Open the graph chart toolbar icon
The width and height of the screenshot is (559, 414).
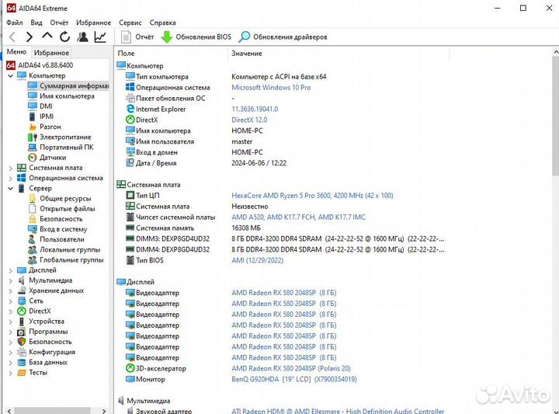[100, 37]
